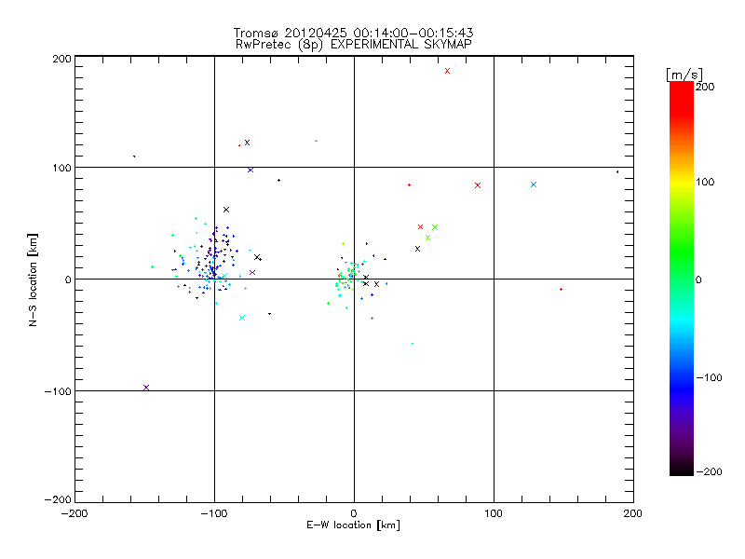The width and height of the screenshot is (745, 559).
Task: Select the -100 tick label on the colorbar
Action: (712, 377)
